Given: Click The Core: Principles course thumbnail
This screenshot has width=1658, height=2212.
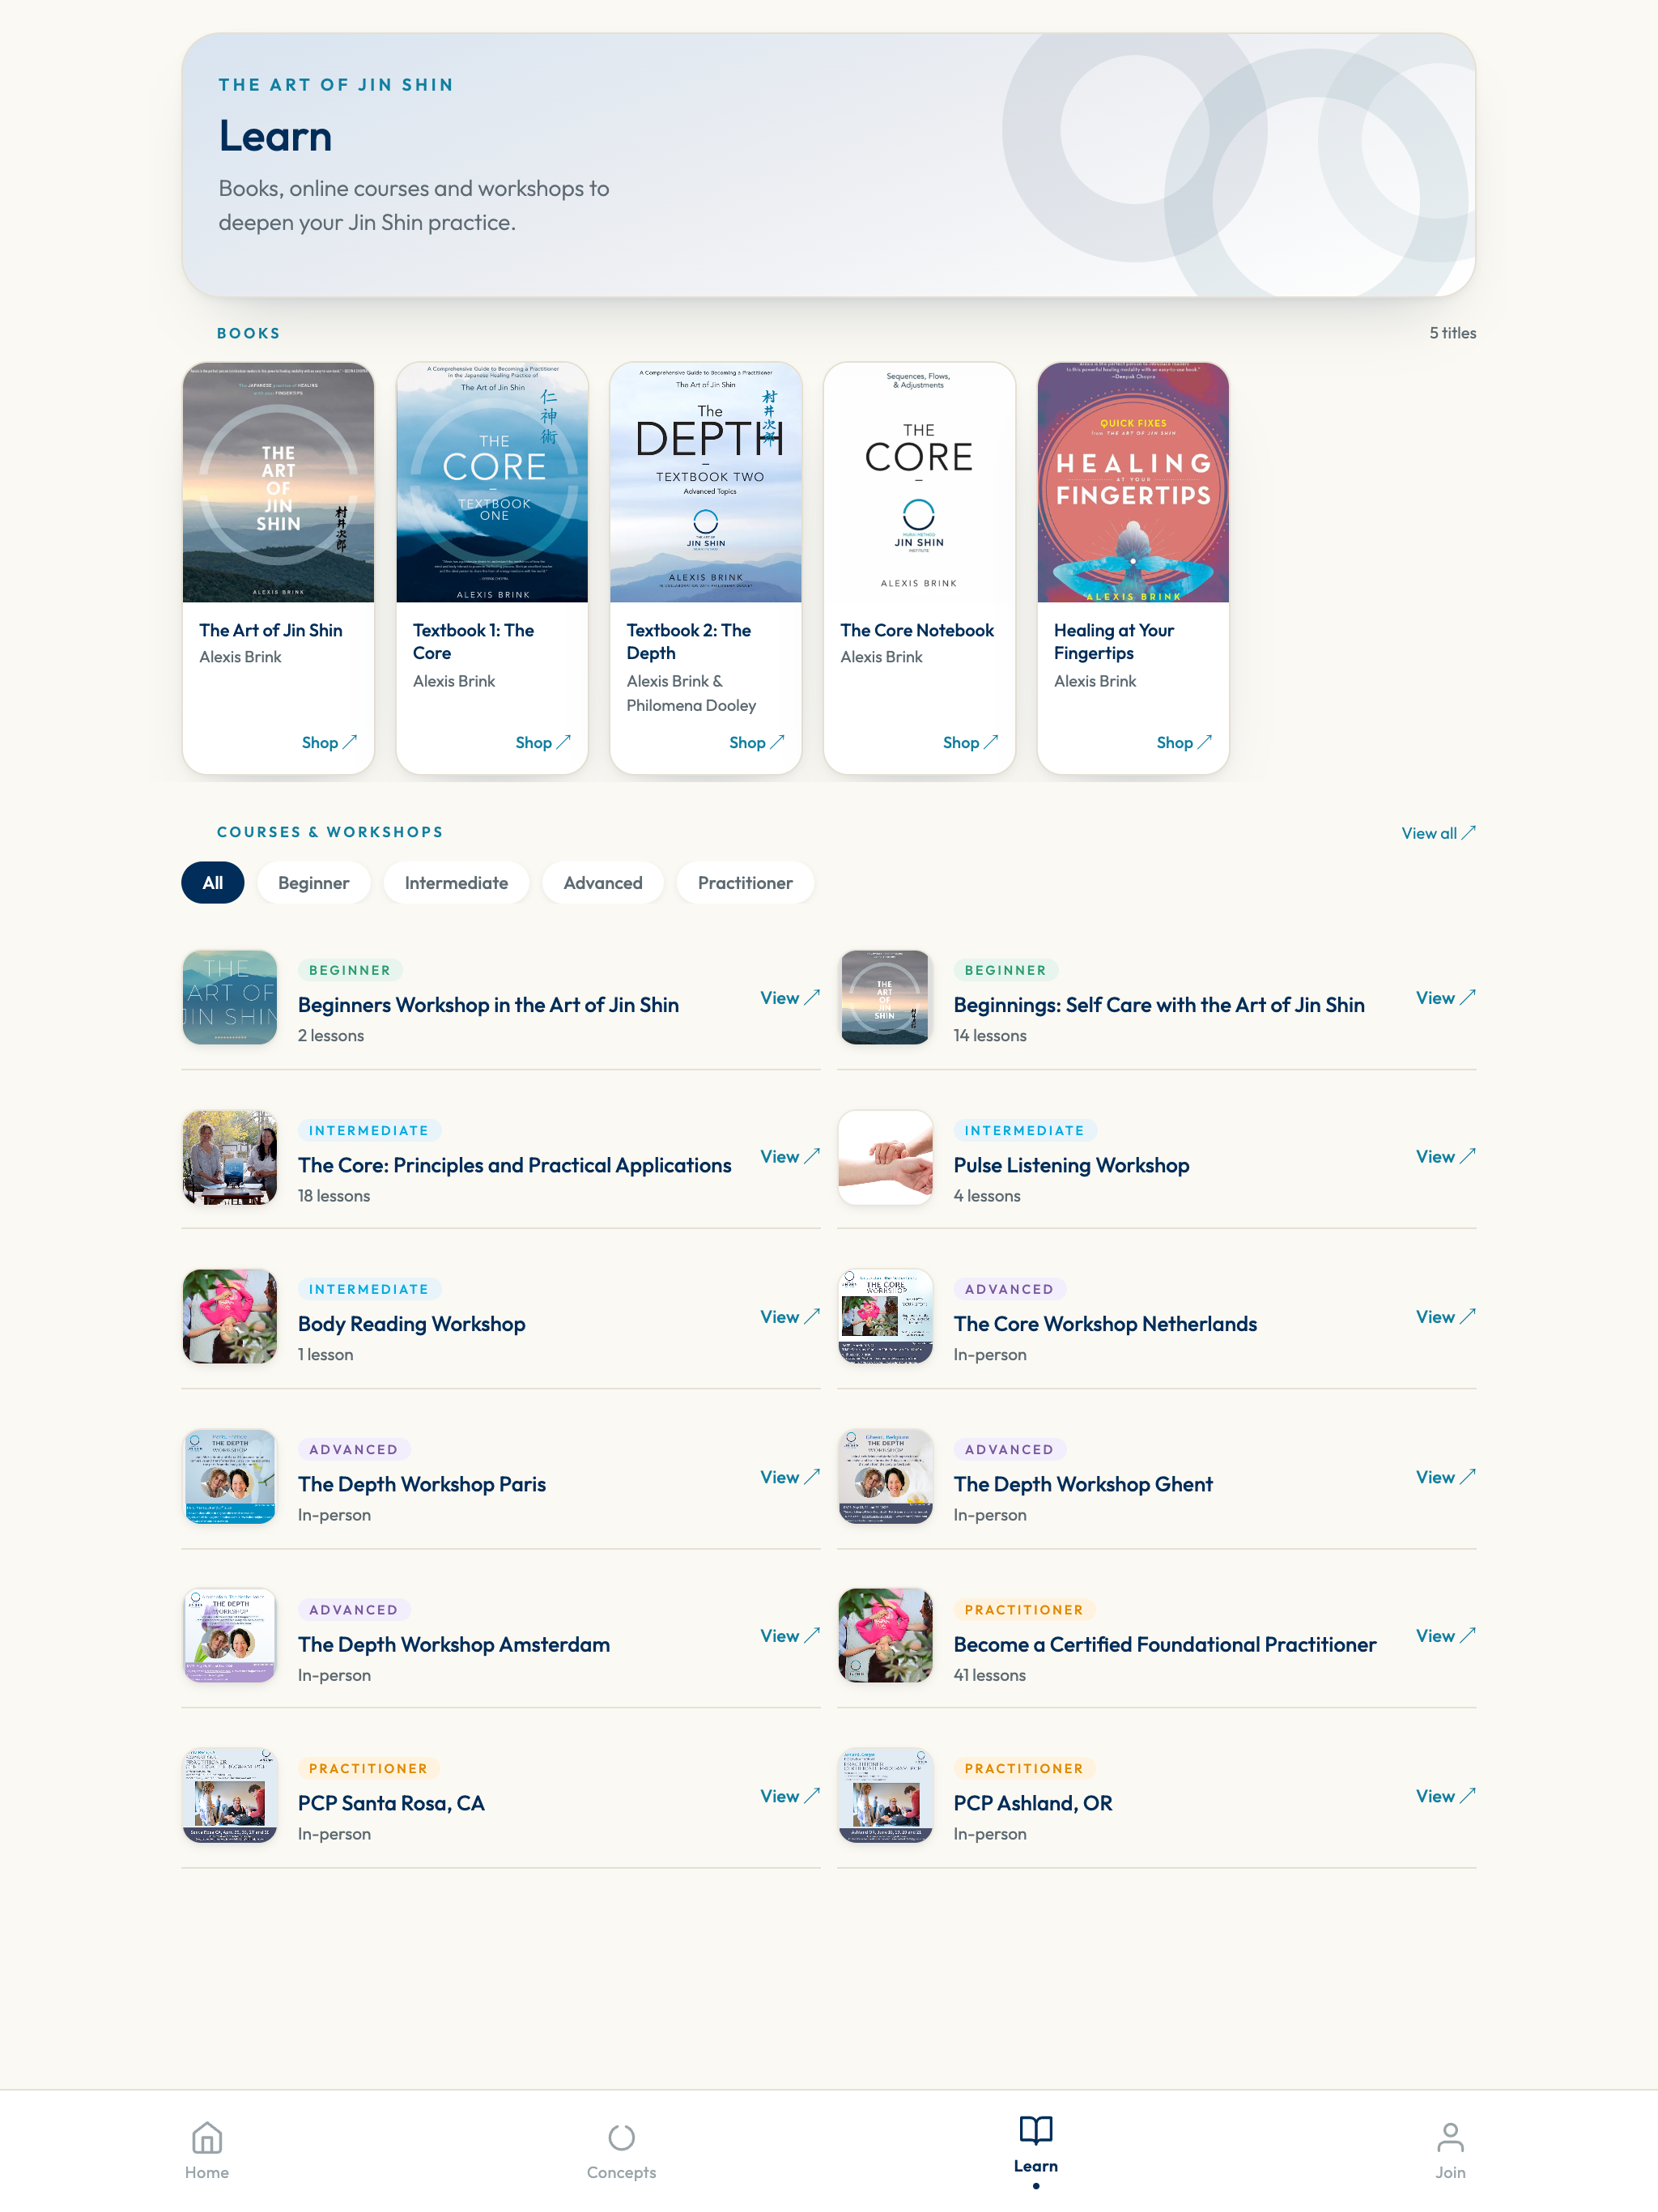Looking at the screenshot, I should point(230,1157).
